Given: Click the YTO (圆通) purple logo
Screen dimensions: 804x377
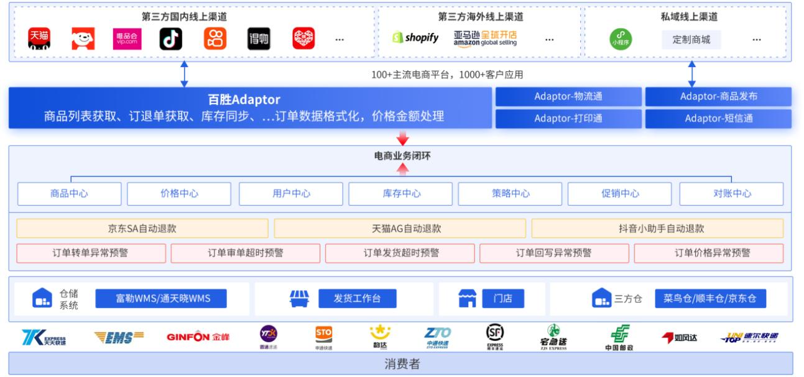Looking at the screenshot, I should click(x=269, y=337).
